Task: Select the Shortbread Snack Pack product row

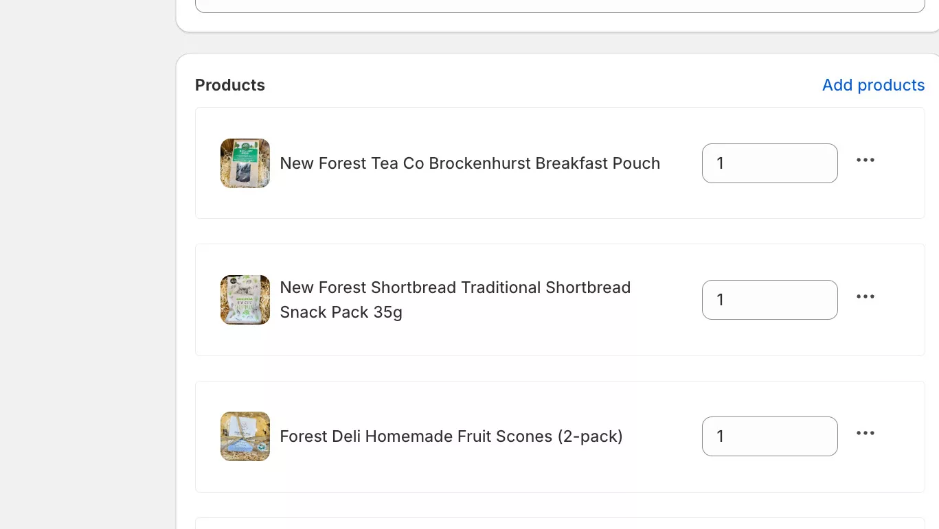Action: click(560, 300)
